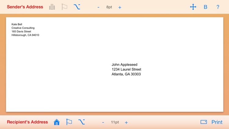This screenshot has height=129, width=229.
Task: Print the envelope
Action: coord(217,122)
